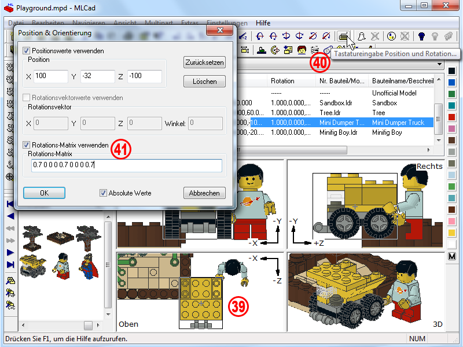Pick the red color swatch
The height and width of the screenshot is (347, 463).
tap(452, 117)
